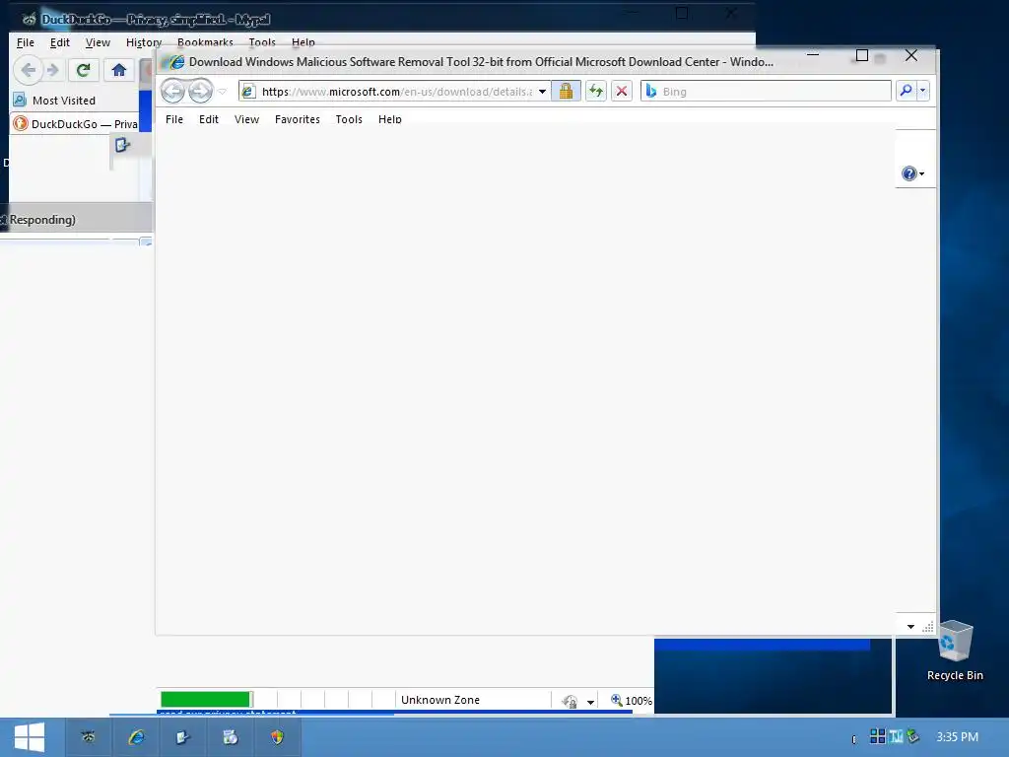
Task: Open the Windows Start menu
Action: pos(30,737)
